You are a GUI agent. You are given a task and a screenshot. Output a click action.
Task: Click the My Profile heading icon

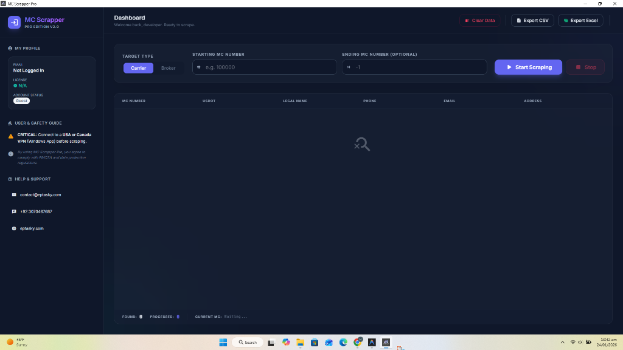point(10,49)
